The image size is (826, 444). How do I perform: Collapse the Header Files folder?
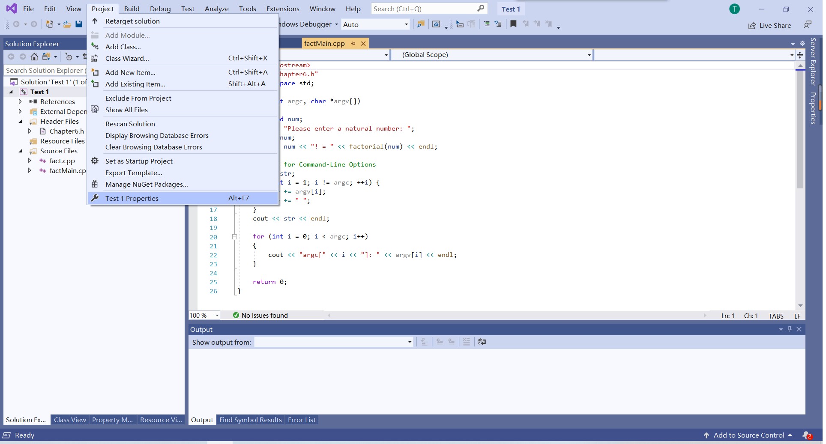21,121
